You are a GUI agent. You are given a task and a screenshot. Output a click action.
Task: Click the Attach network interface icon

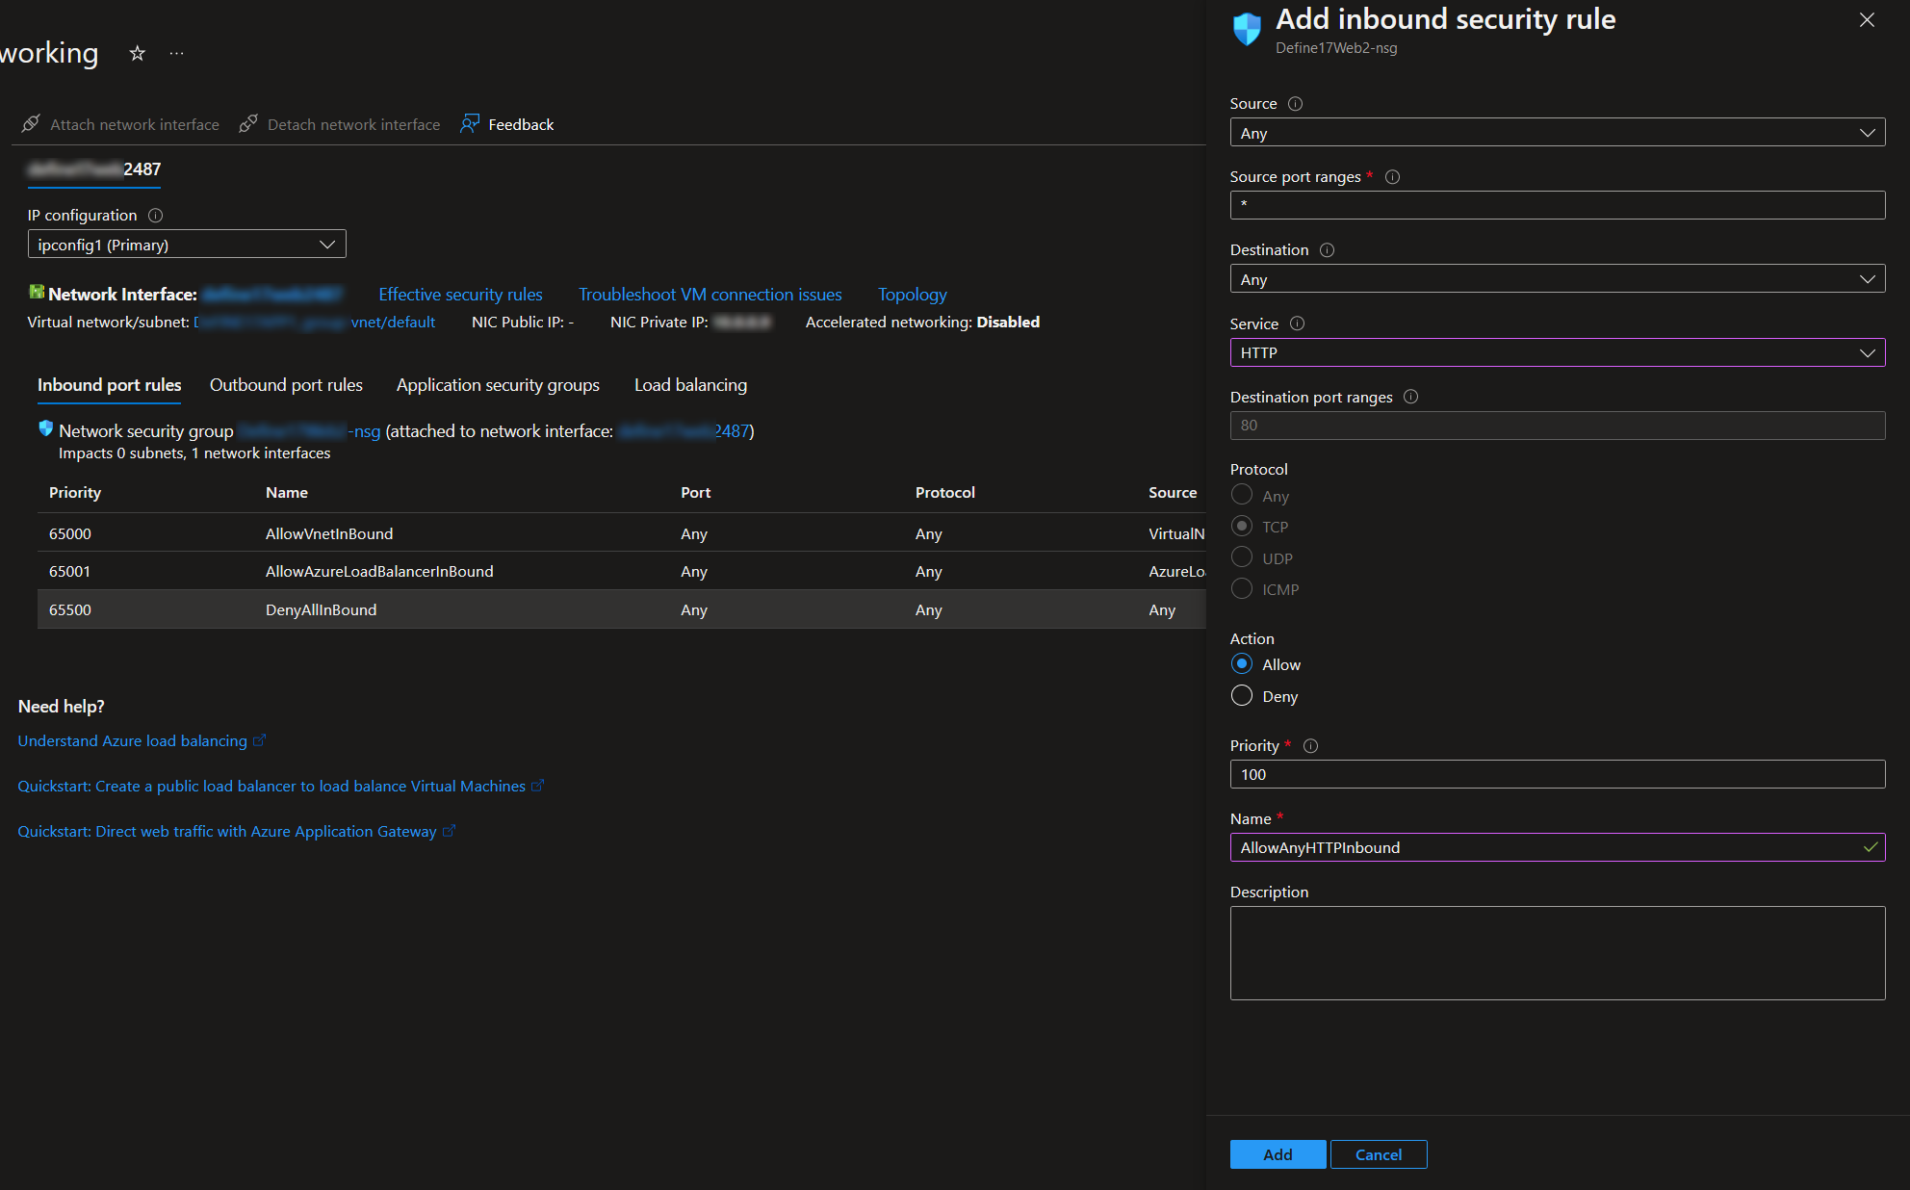point(31,124)
